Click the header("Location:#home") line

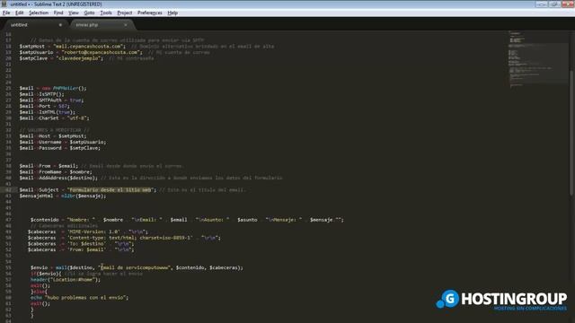(x=66, y=279)
